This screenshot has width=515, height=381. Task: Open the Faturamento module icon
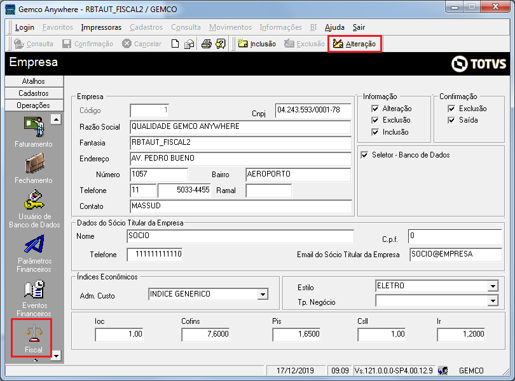(x=34, y=126)
